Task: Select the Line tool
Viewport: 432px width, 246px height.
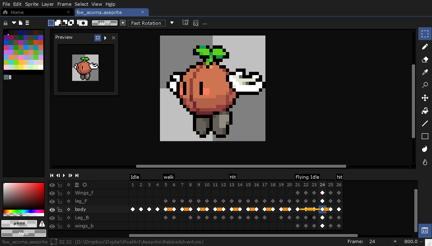Action: coord(425,123)
